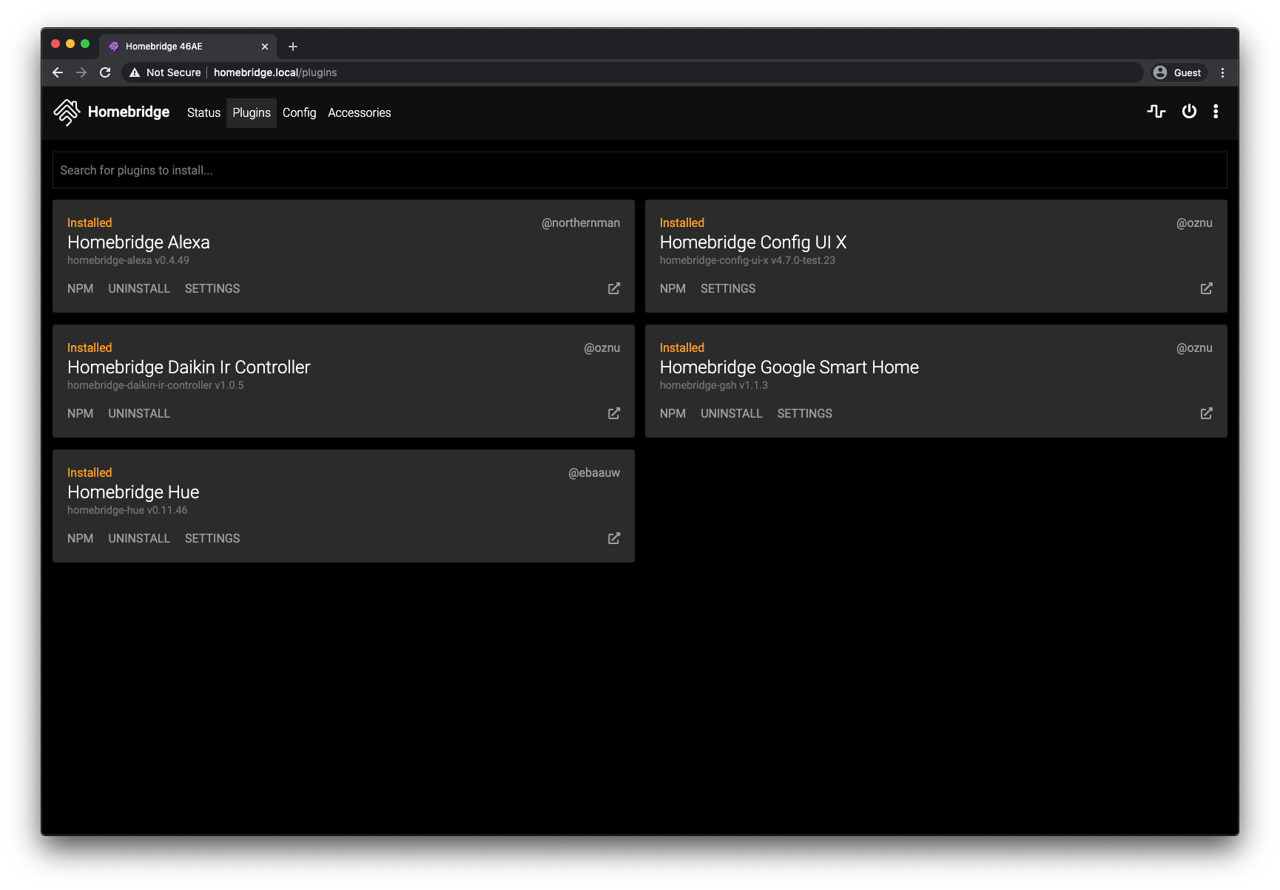
Task: Click the browser address bar URL
Action: click(x=275, y=72)
